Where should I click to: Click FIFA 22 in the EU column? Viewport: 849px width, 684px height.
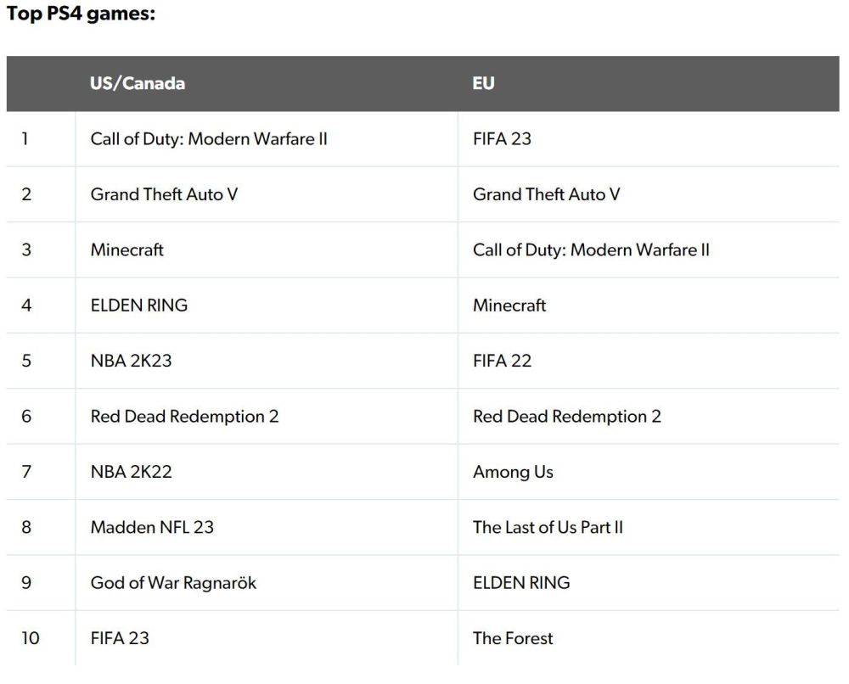pos(502,361)
